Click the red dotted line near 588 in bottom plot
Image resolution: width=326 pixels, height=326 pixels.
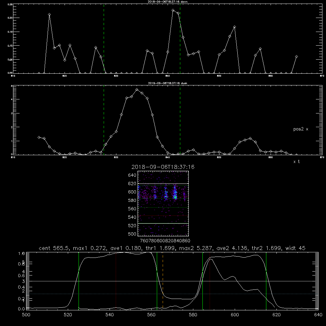coord(210,281)
